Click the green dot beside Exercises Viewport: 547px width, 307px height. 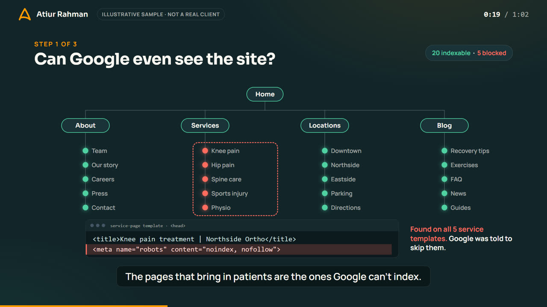tap(444, 165)
